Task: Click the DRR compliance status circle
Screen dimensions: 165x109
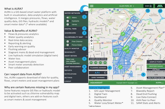Action: point(91,63)
